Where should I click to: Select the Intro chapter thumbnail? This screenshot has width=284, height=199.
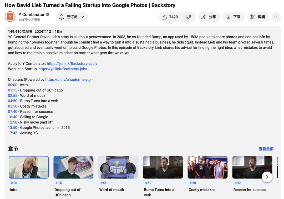pyautogui.click(x=29, y=167)
